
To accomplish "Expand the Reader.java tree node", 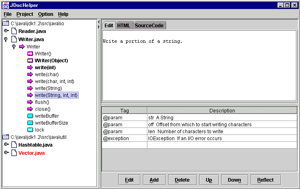I will 6,31.
